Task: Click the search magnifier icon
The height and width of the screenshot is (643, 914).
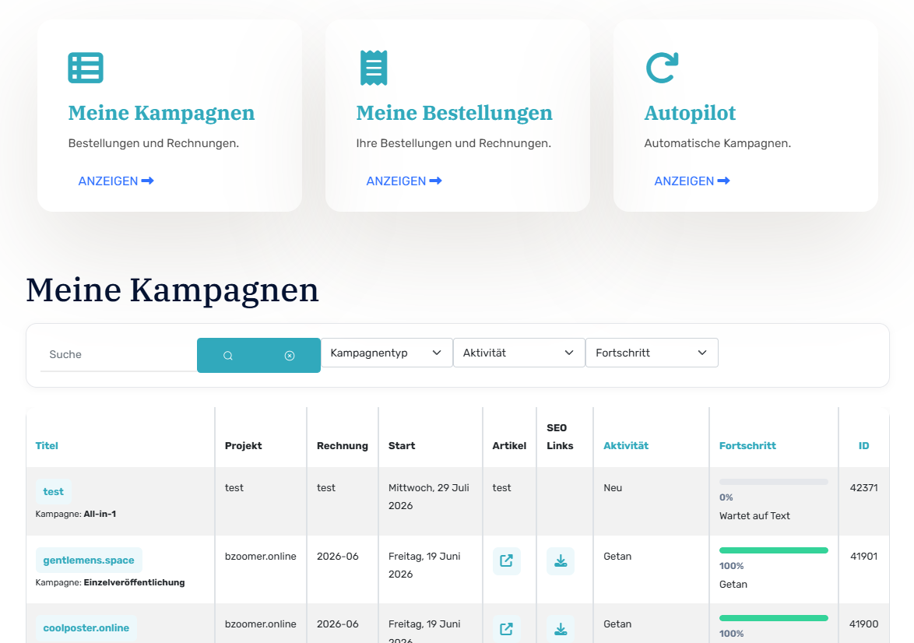Action: [228, 356]
